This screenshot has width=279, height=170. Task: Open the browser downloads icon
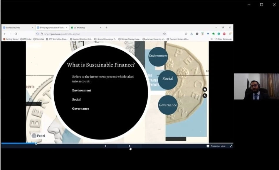pyautogui.click(x=191, y=34)
